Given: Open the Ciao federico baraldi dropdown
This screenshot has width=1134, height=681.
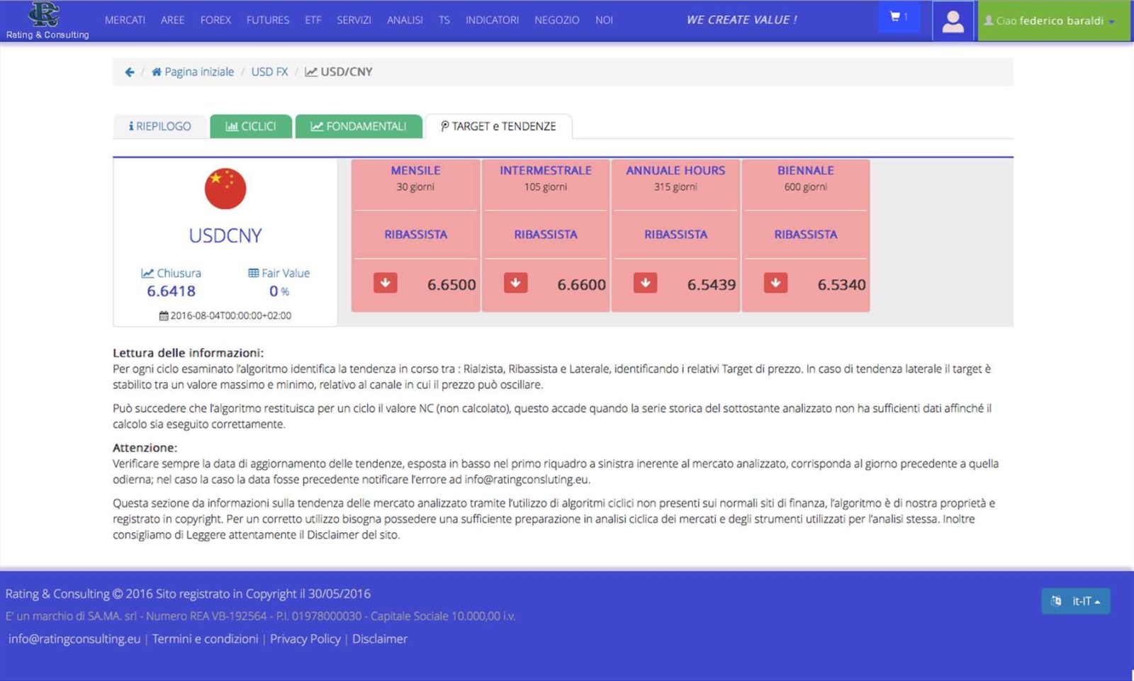Looking at the screenshot, I should click(x=1054, y=21).
